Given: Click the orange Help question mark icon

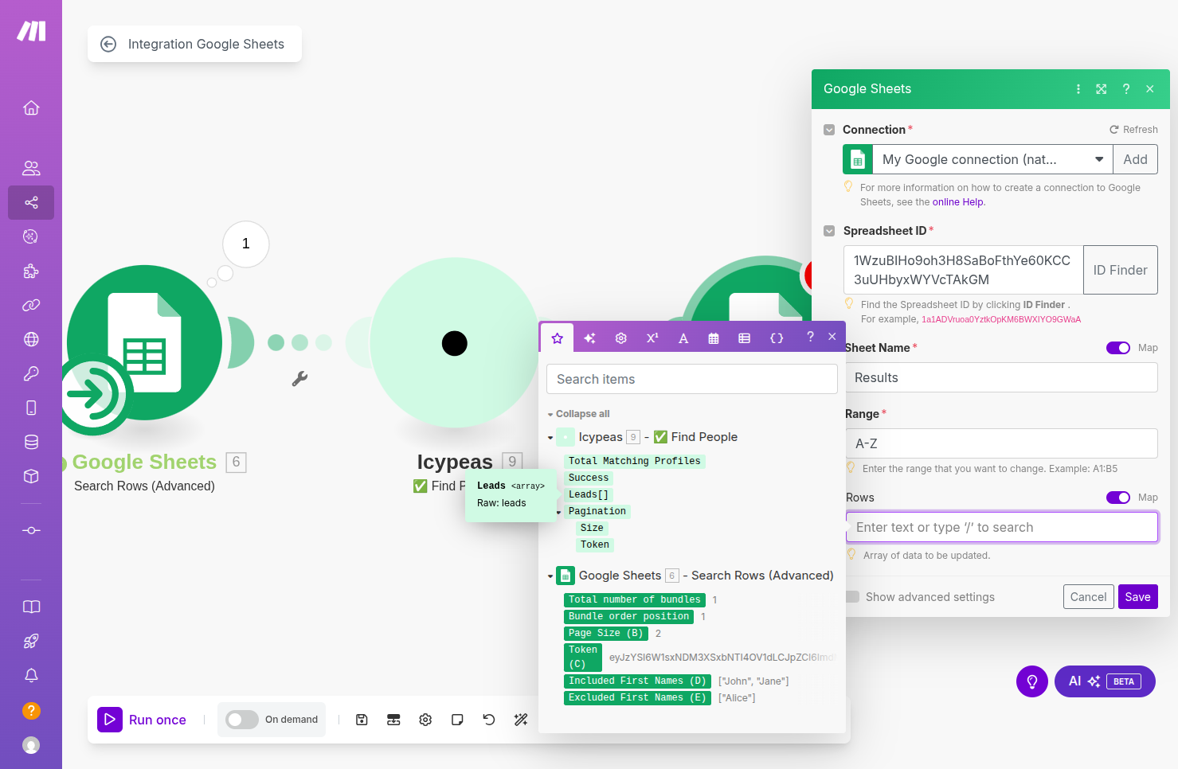Looking at the screenshot, I should pos(31,710).
